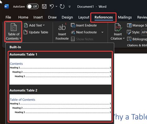Viewport: 147px width, 124px height.
Task: Click the Table of Contents button
Action: (13, 32)
